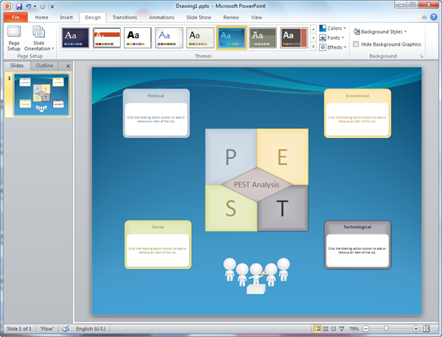Click the Page Setup button
Image resolution: width=442 pixels, height=337 pixels.
coord(14,38)
